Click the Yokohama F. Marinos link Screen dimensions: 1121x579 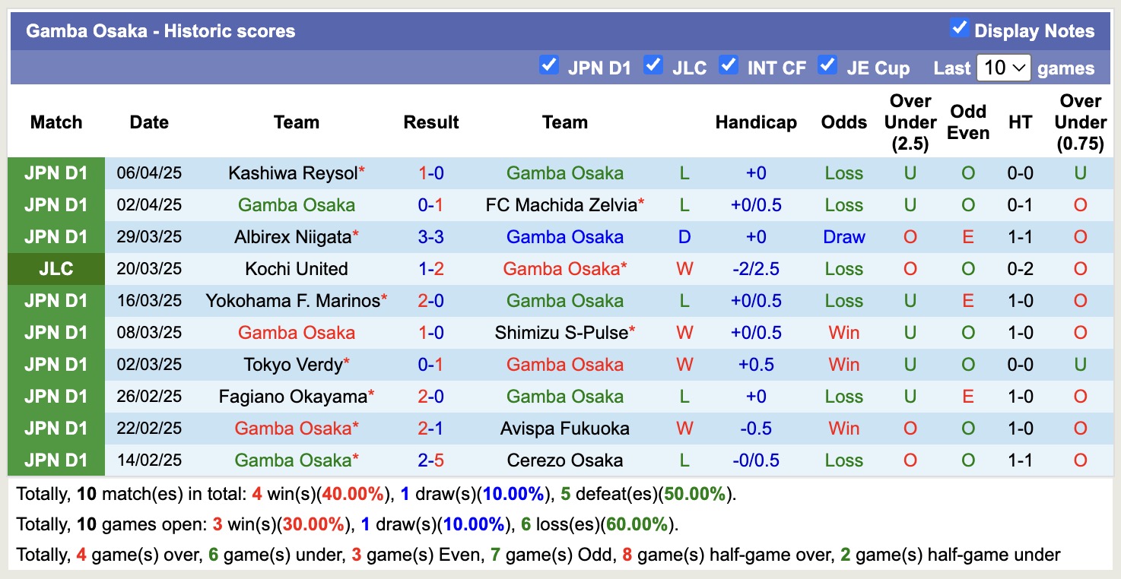coord(293,301)
